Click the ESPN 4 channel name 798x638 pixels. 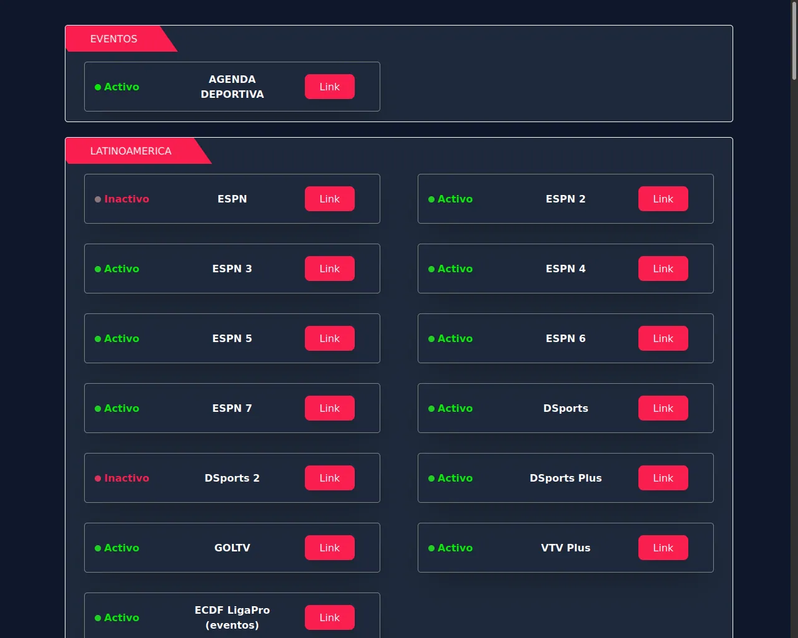[565, 269]
